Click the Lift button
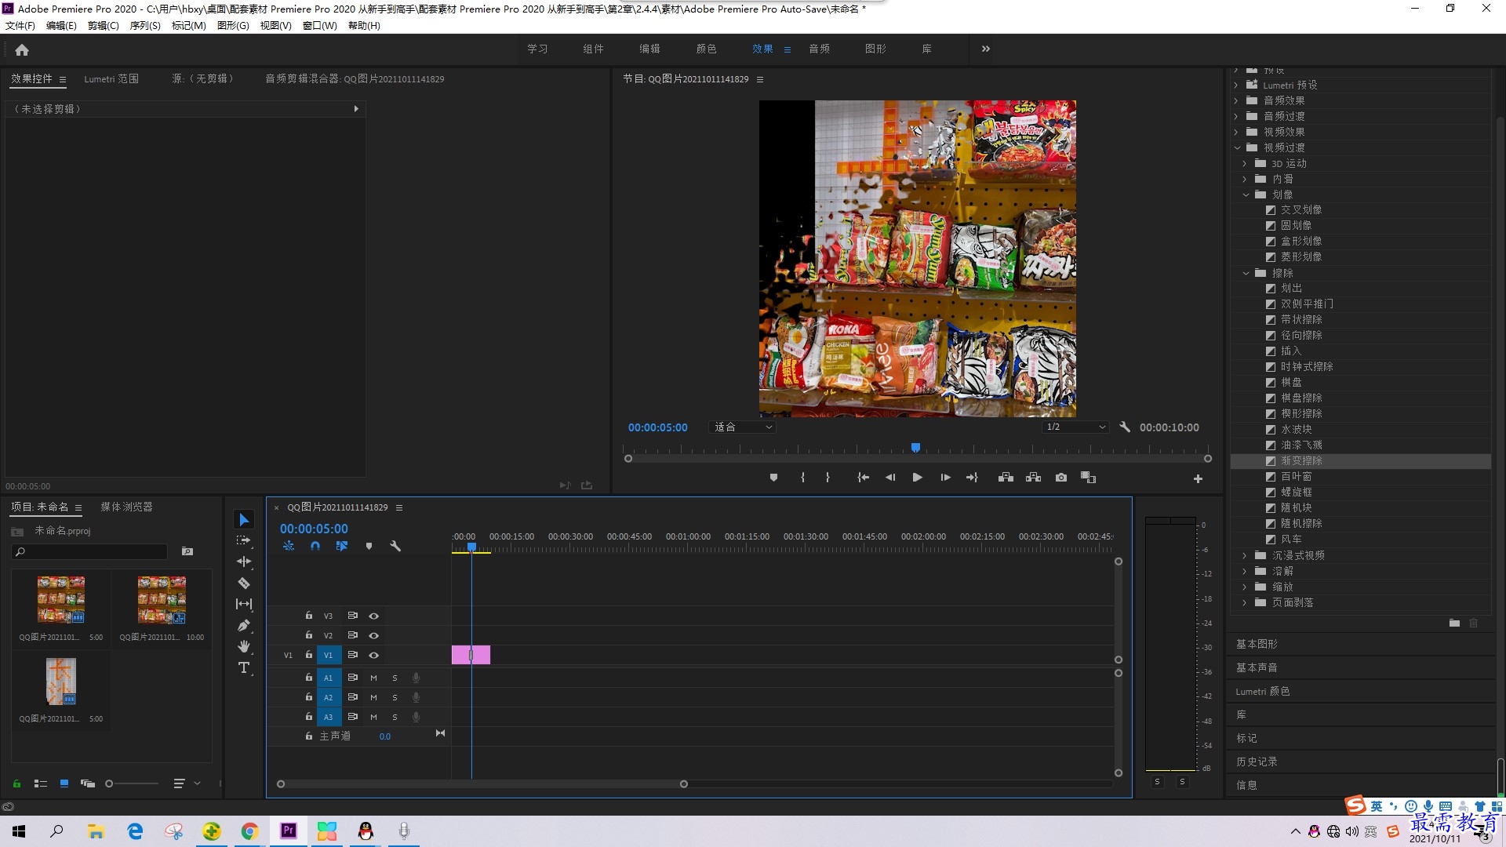1506x847 pixels. click(1006, 478)
